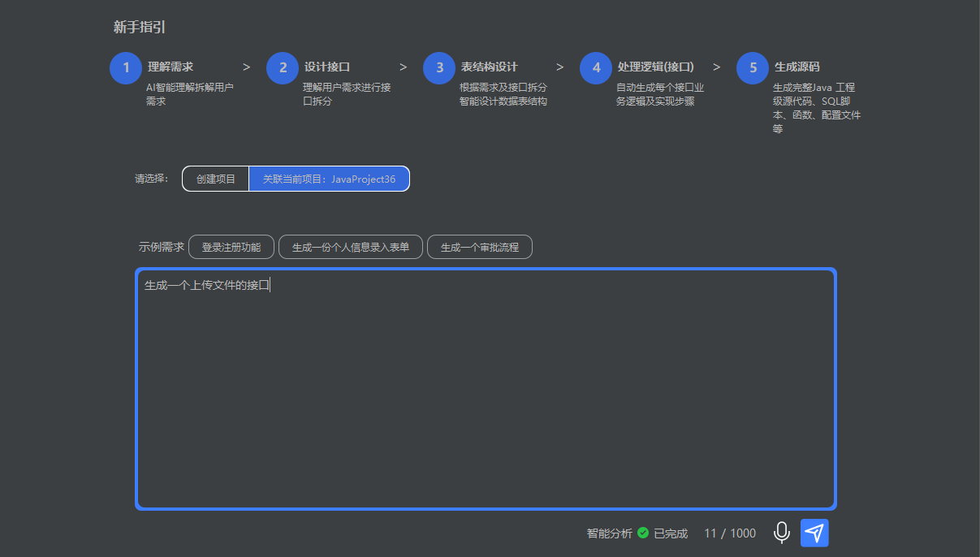Click the arrow between 处理逻辑(接口) and 生成源码
This screenshot has width=980, height=557.
click(716, 67)
